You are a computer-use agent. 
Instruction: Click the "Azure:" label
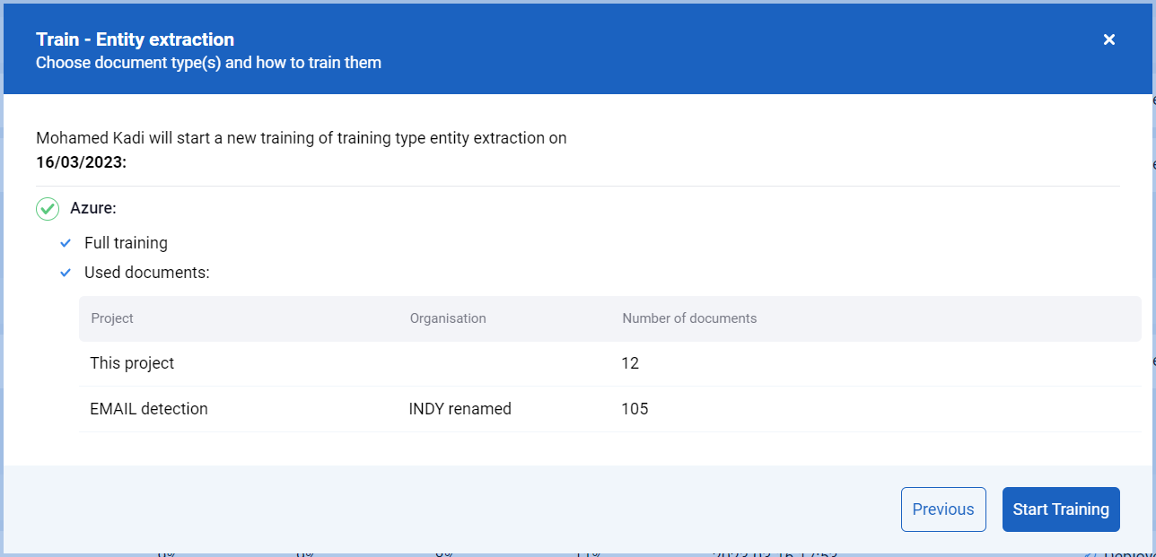93,209
